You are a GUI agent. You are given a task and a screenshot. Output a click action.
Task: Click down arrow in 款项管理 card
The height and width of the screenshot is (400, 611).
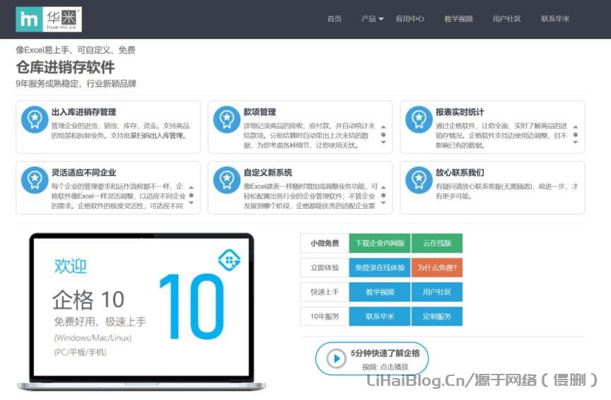[383, 142]
